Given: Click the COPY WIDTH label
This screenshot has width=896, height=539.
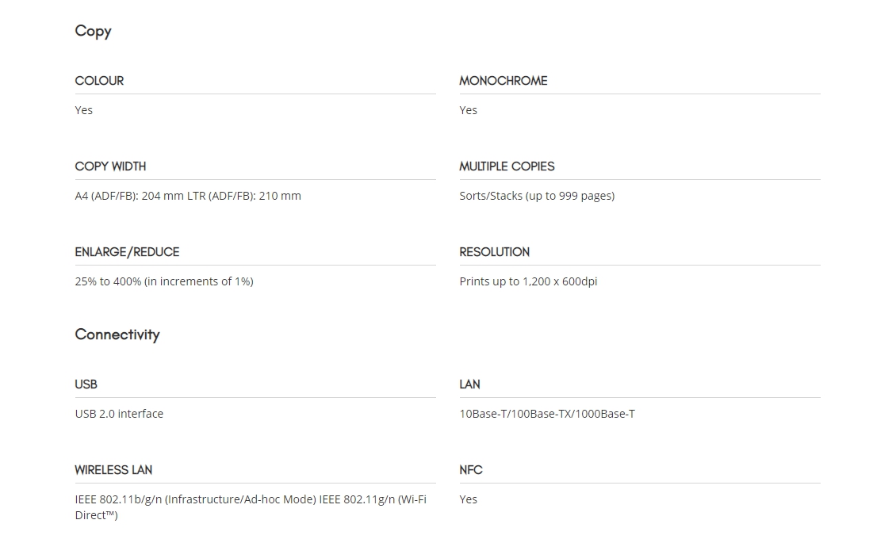Looking at the screenshot, I should pyautogui.click(x=110, y=166).
